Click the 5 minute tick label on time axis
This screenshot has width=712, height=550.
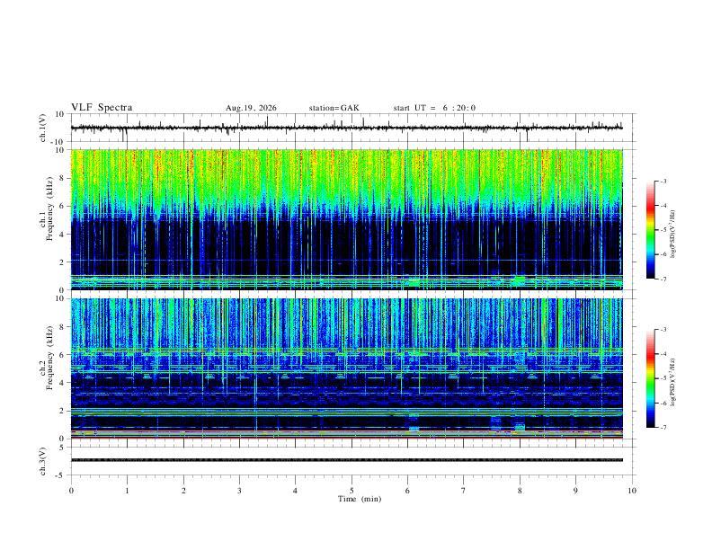point(352,491)
